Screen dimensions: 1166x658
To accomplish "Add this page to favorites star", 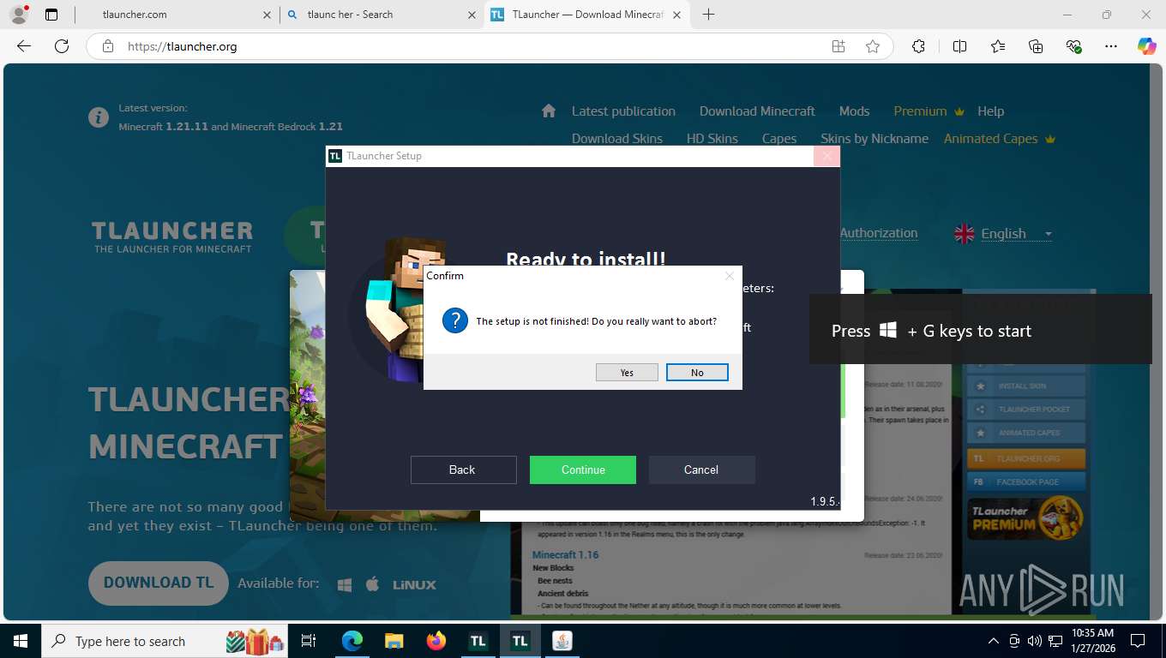I will [x=873, y=46].
